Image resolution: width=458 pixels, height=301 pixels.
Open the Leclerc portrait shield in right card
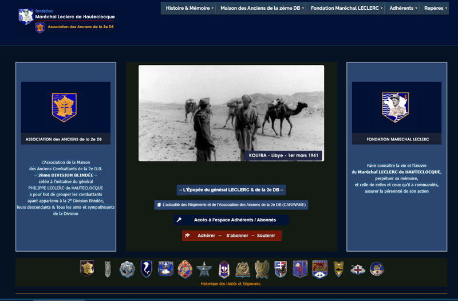(x=396, y=107)
